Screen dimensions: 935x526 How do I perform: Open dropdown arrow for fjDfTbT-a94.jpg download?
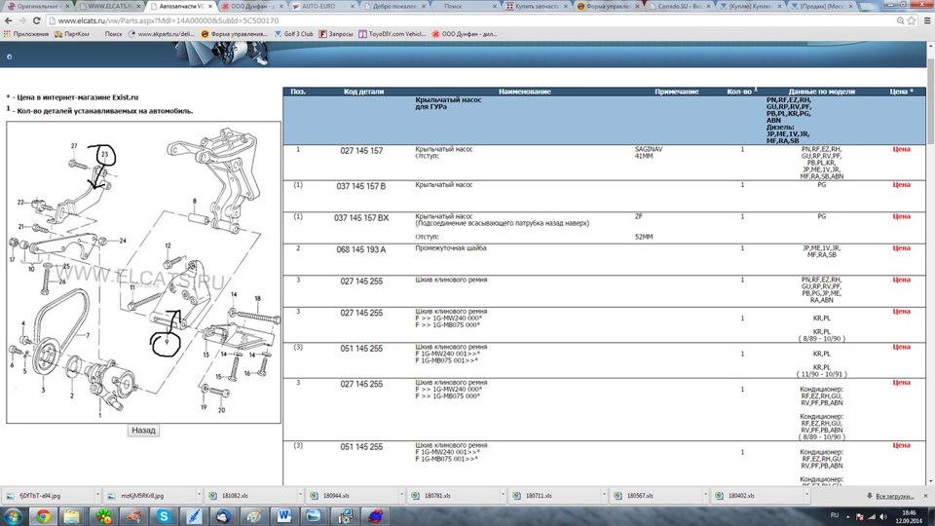pos(97,495)
